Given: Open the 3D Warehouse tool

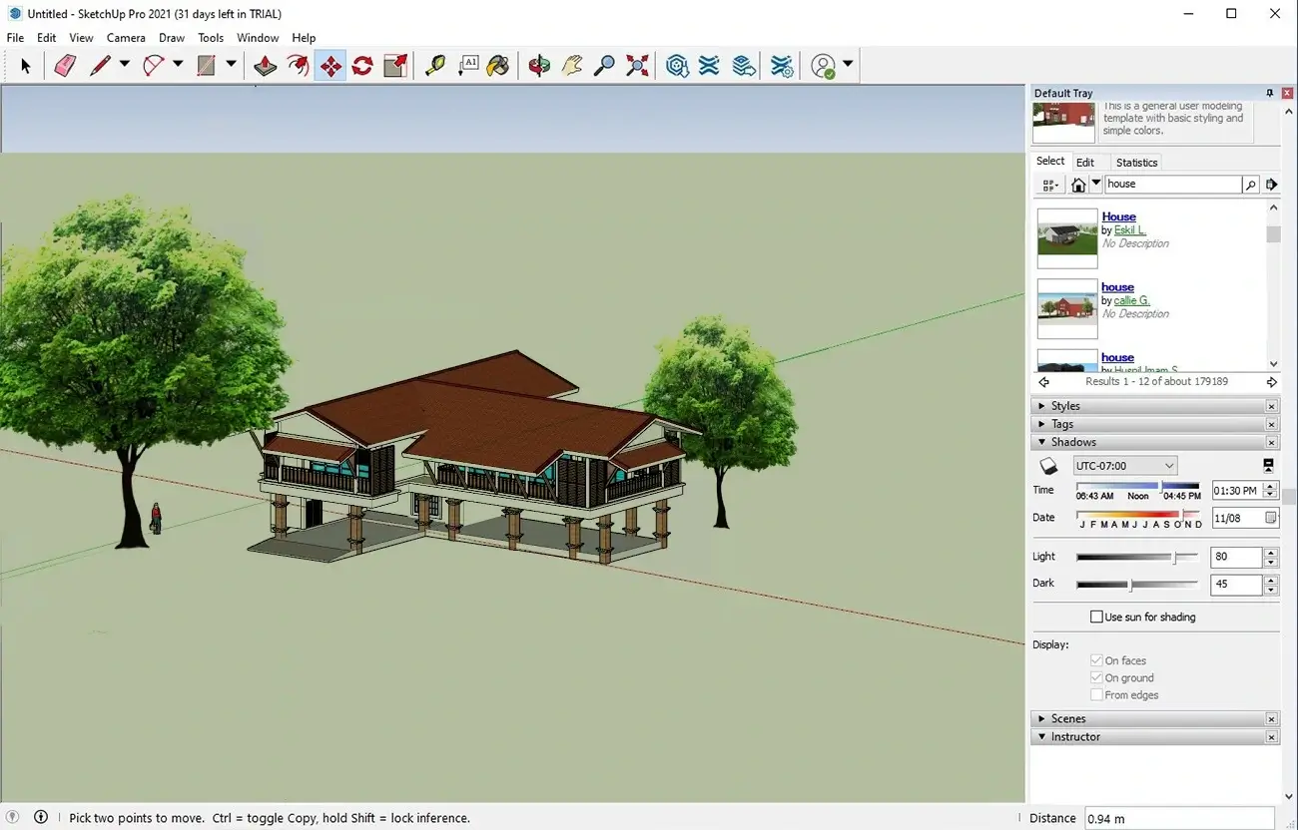Looking at the screenshot, I should (x=678, y=65).
